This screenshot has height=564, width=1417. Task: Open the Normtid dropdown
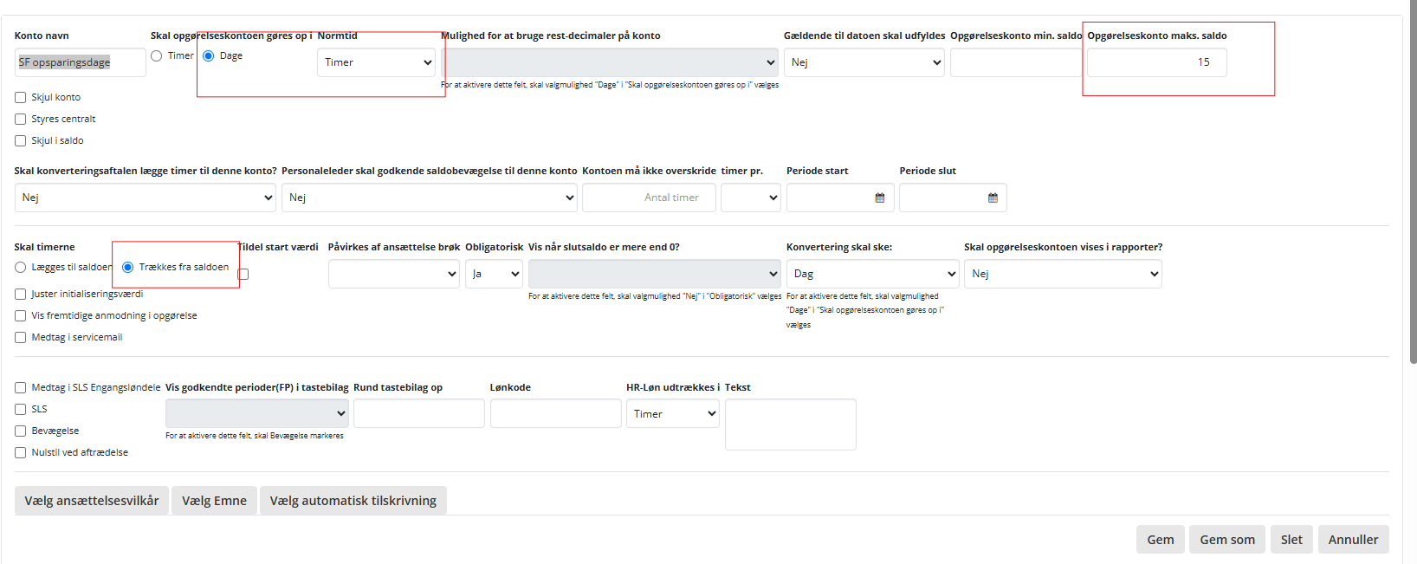tap(376, 62)
